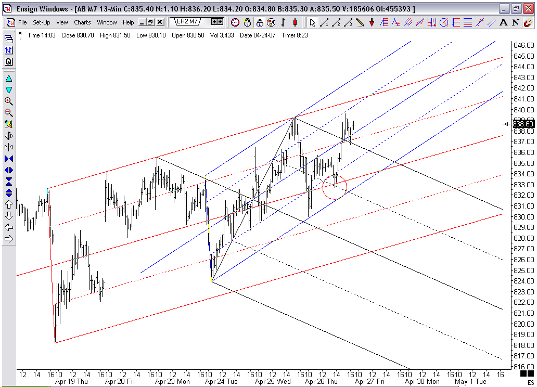
Task: Click the cyan down triangle button
Action: pyautogui.click(x=9, y=90)
